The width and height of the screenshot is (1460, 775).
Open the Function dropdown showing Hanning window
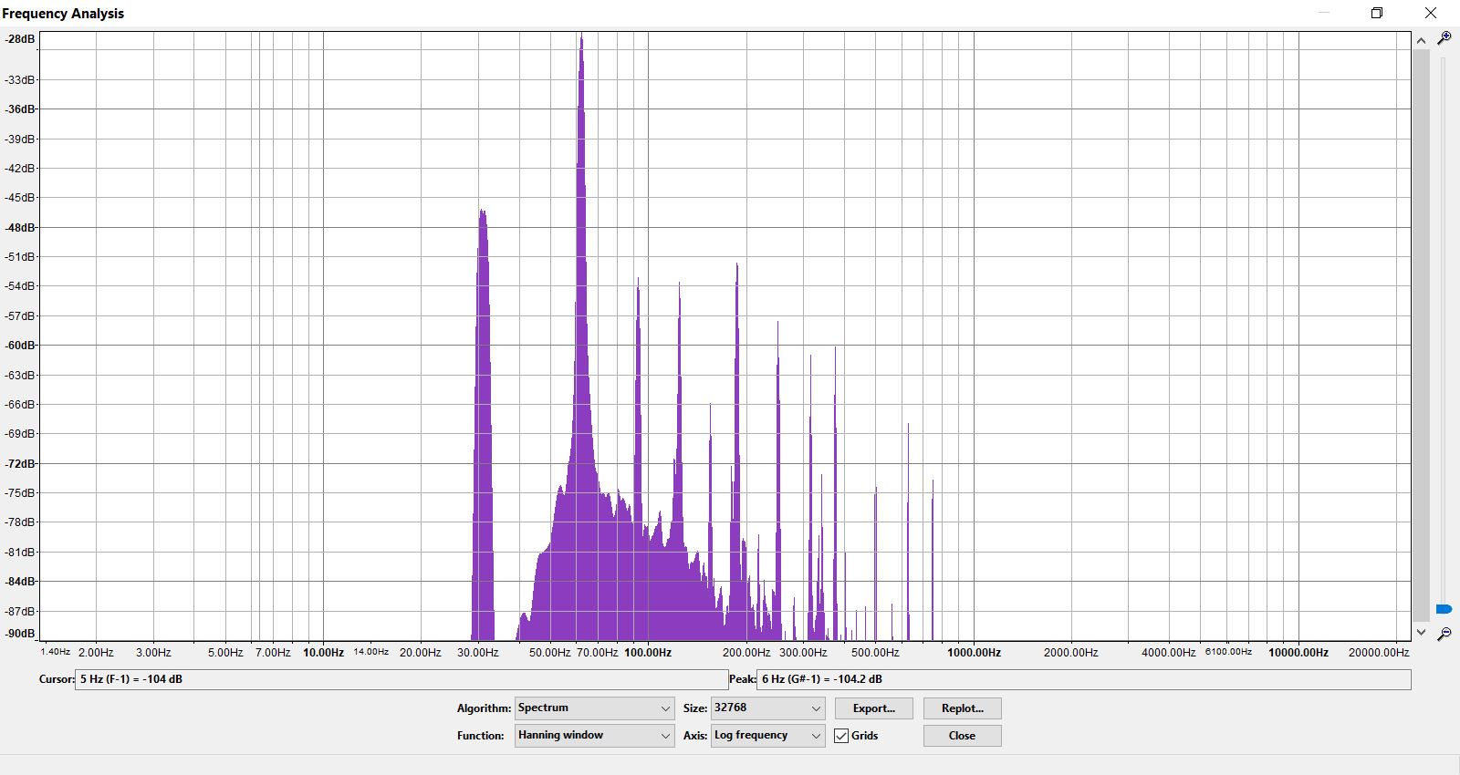pos(595,736)
